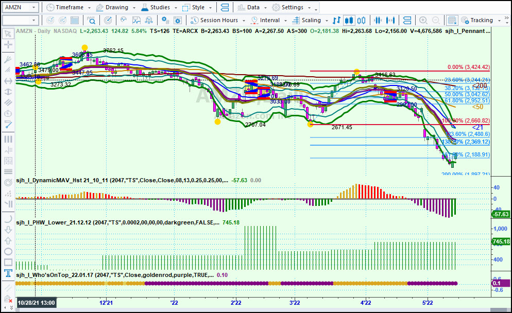Open the window with gear settings icon
Image resolution: width=512 pixels, height=313 pixels.
pos(178,20)
